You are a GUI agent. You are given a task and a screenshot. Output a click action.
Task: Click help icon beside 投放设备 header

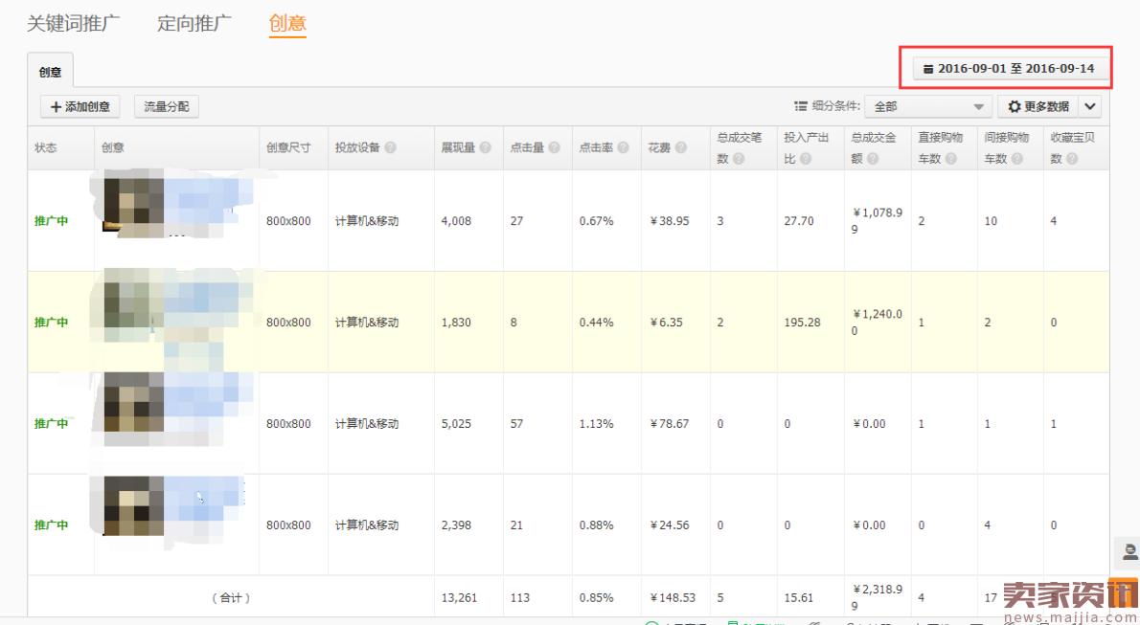391,148
